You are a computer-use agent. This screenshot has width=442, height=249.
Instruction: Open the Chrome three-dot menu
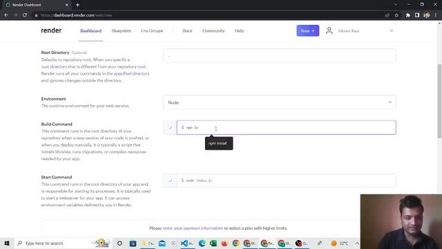click(x=436, y=15)
